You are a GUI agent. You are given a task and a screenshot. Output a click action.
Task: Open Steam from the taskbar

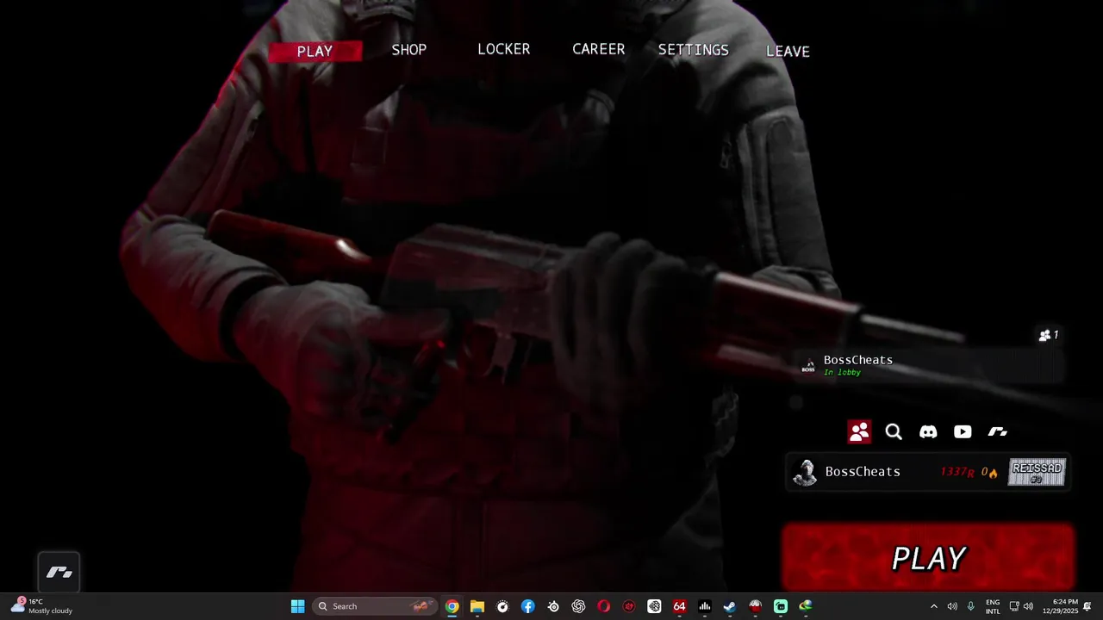coord(730,606)
